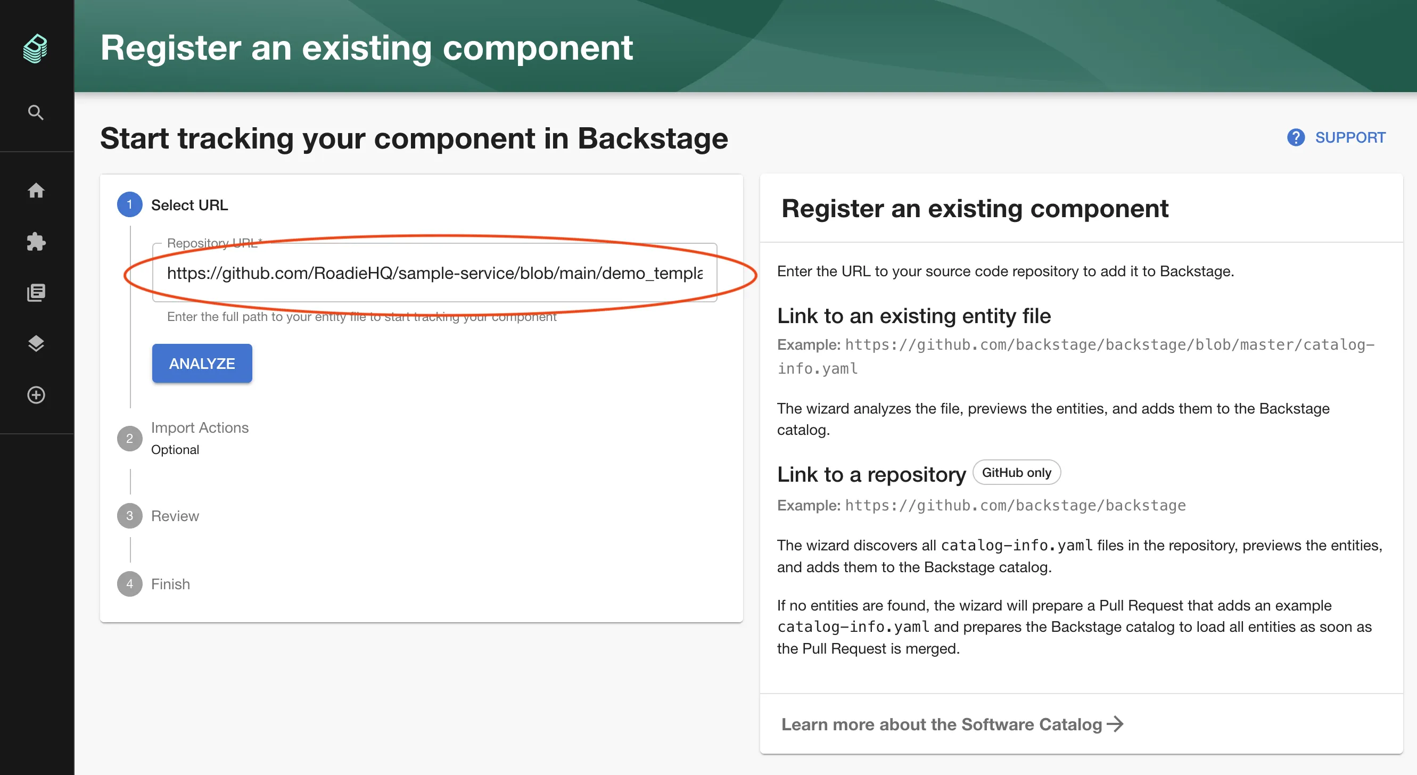Open documentation via the docs sidebar icon
Viewport: 1417px width, 775px height.
(x=35, y=292)
